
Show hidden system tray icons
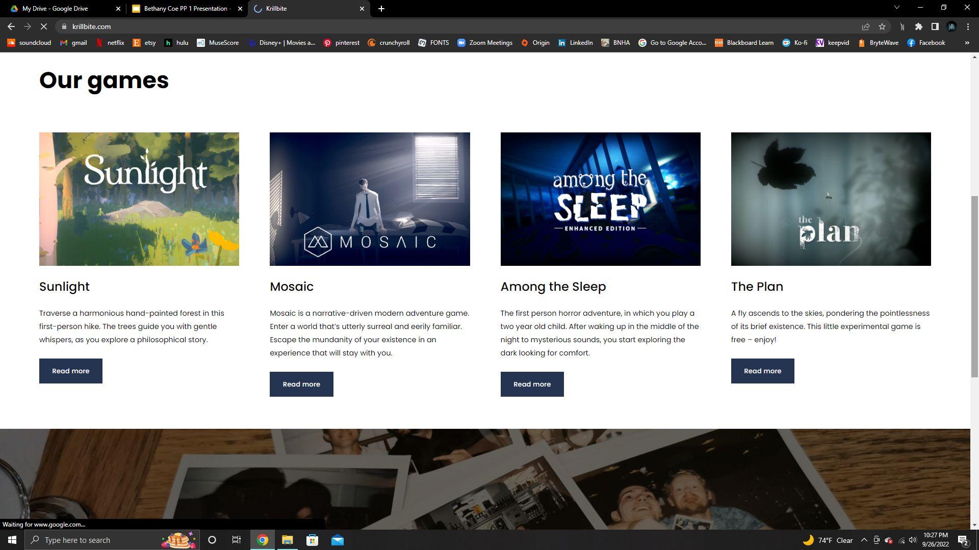[864, 540]
